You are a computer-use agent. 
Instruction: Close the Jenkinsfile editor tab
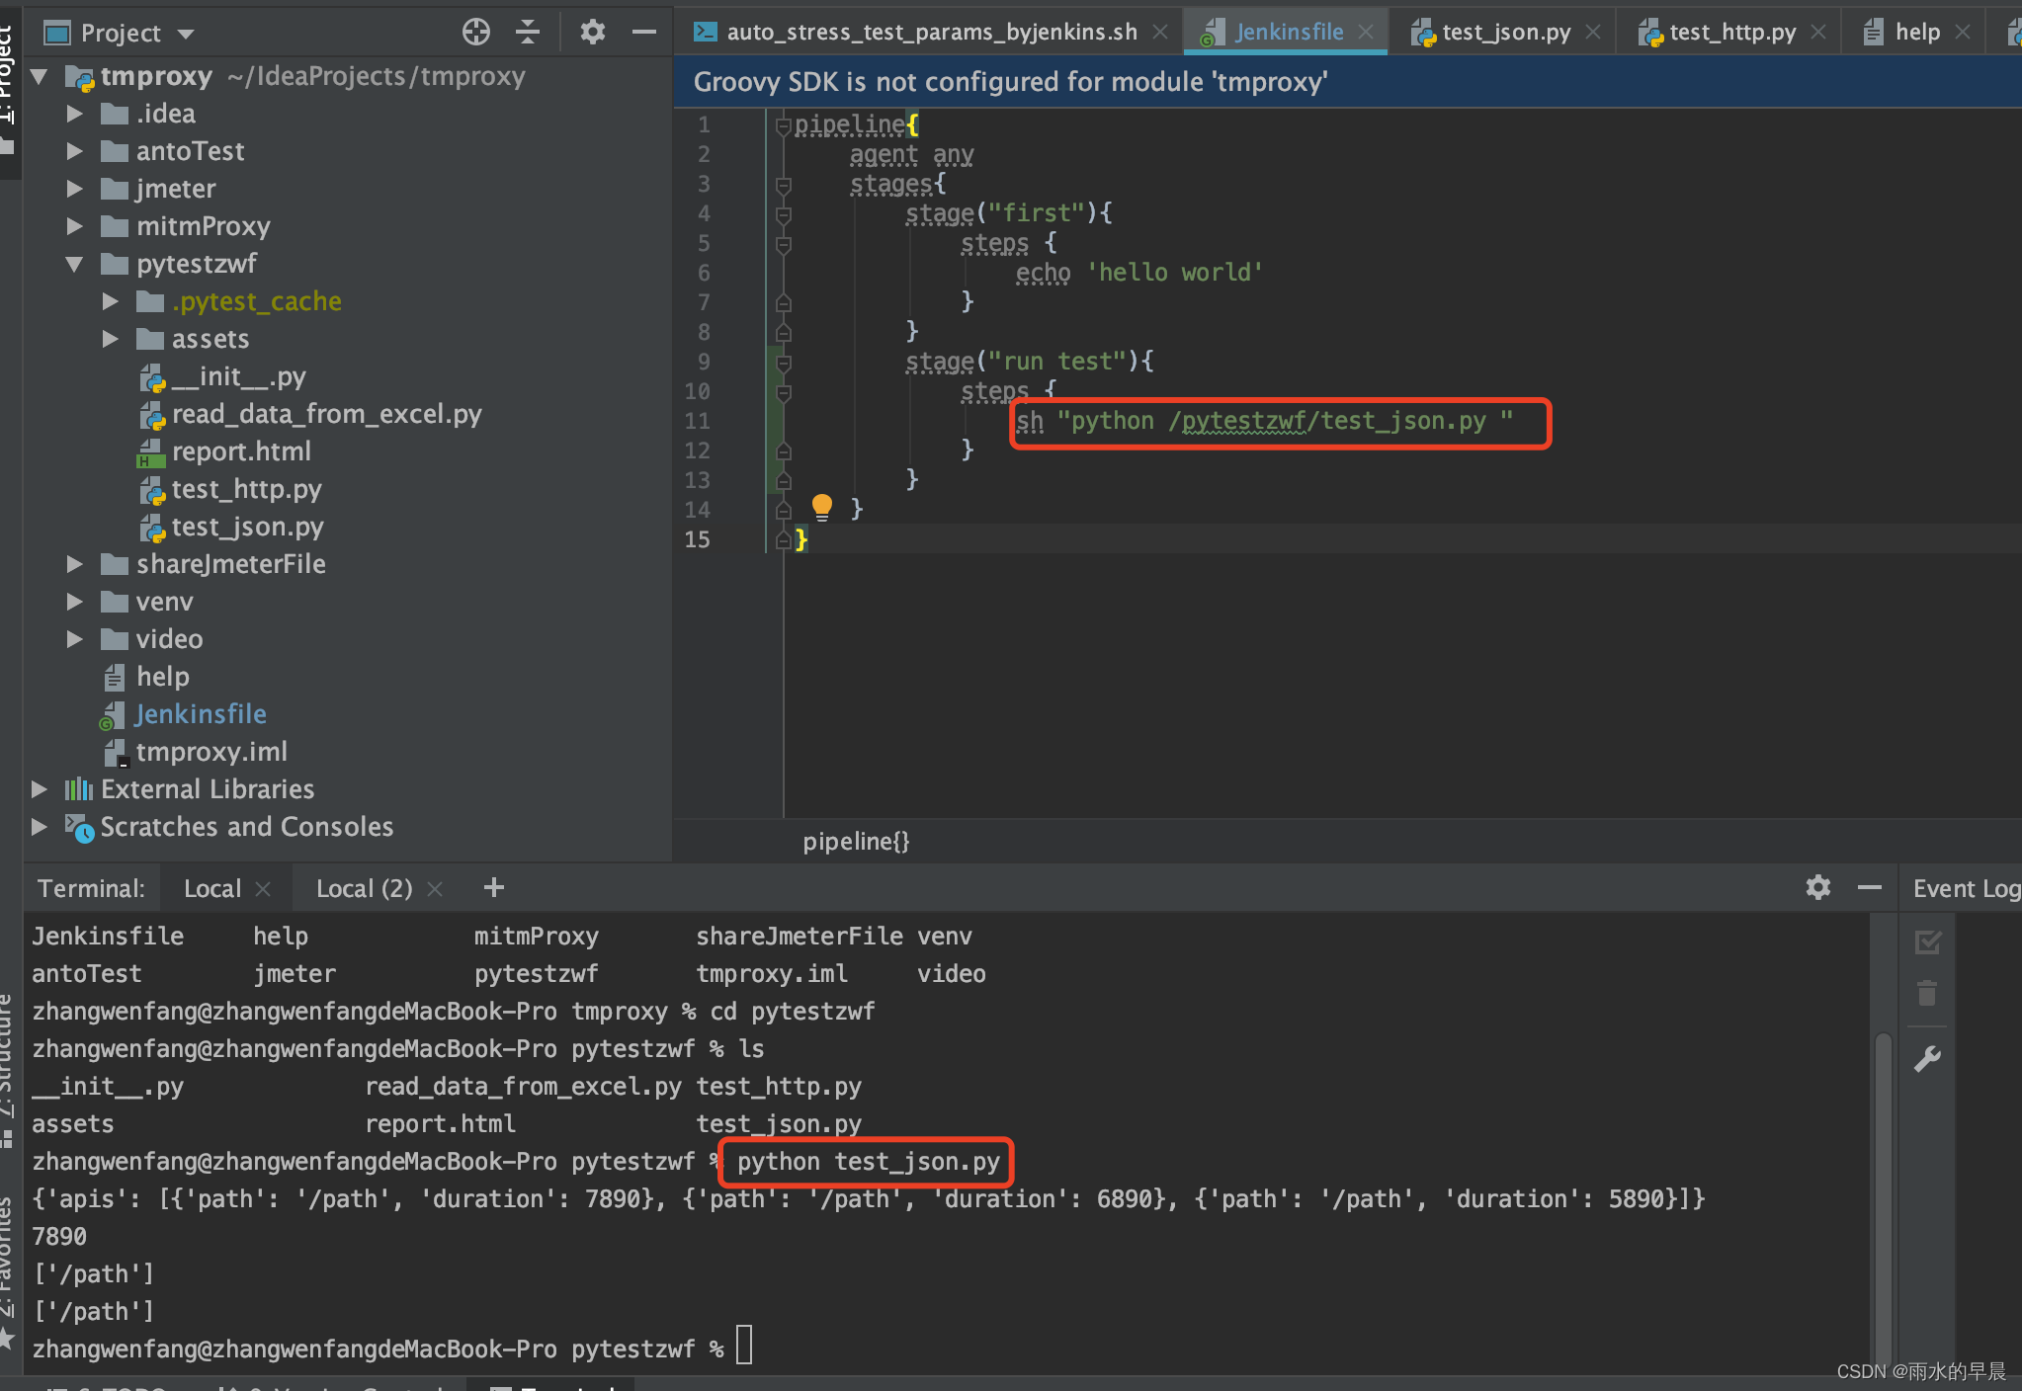coord(1366,32)
